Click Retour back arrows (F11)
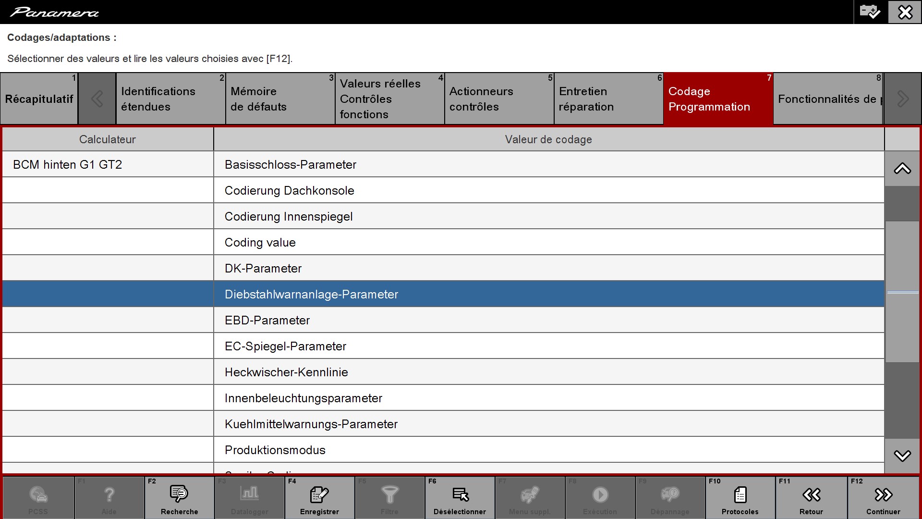The image size is (922, 519). pyautogui.click(x=811, y=498)
